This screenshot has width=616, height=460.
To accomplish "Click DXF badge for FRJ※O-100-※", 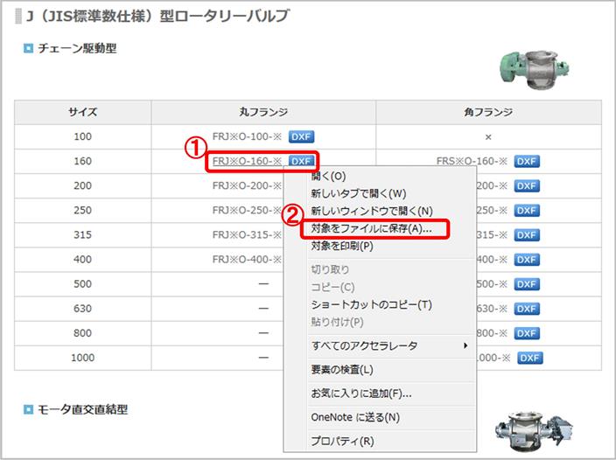I will 301,136.
